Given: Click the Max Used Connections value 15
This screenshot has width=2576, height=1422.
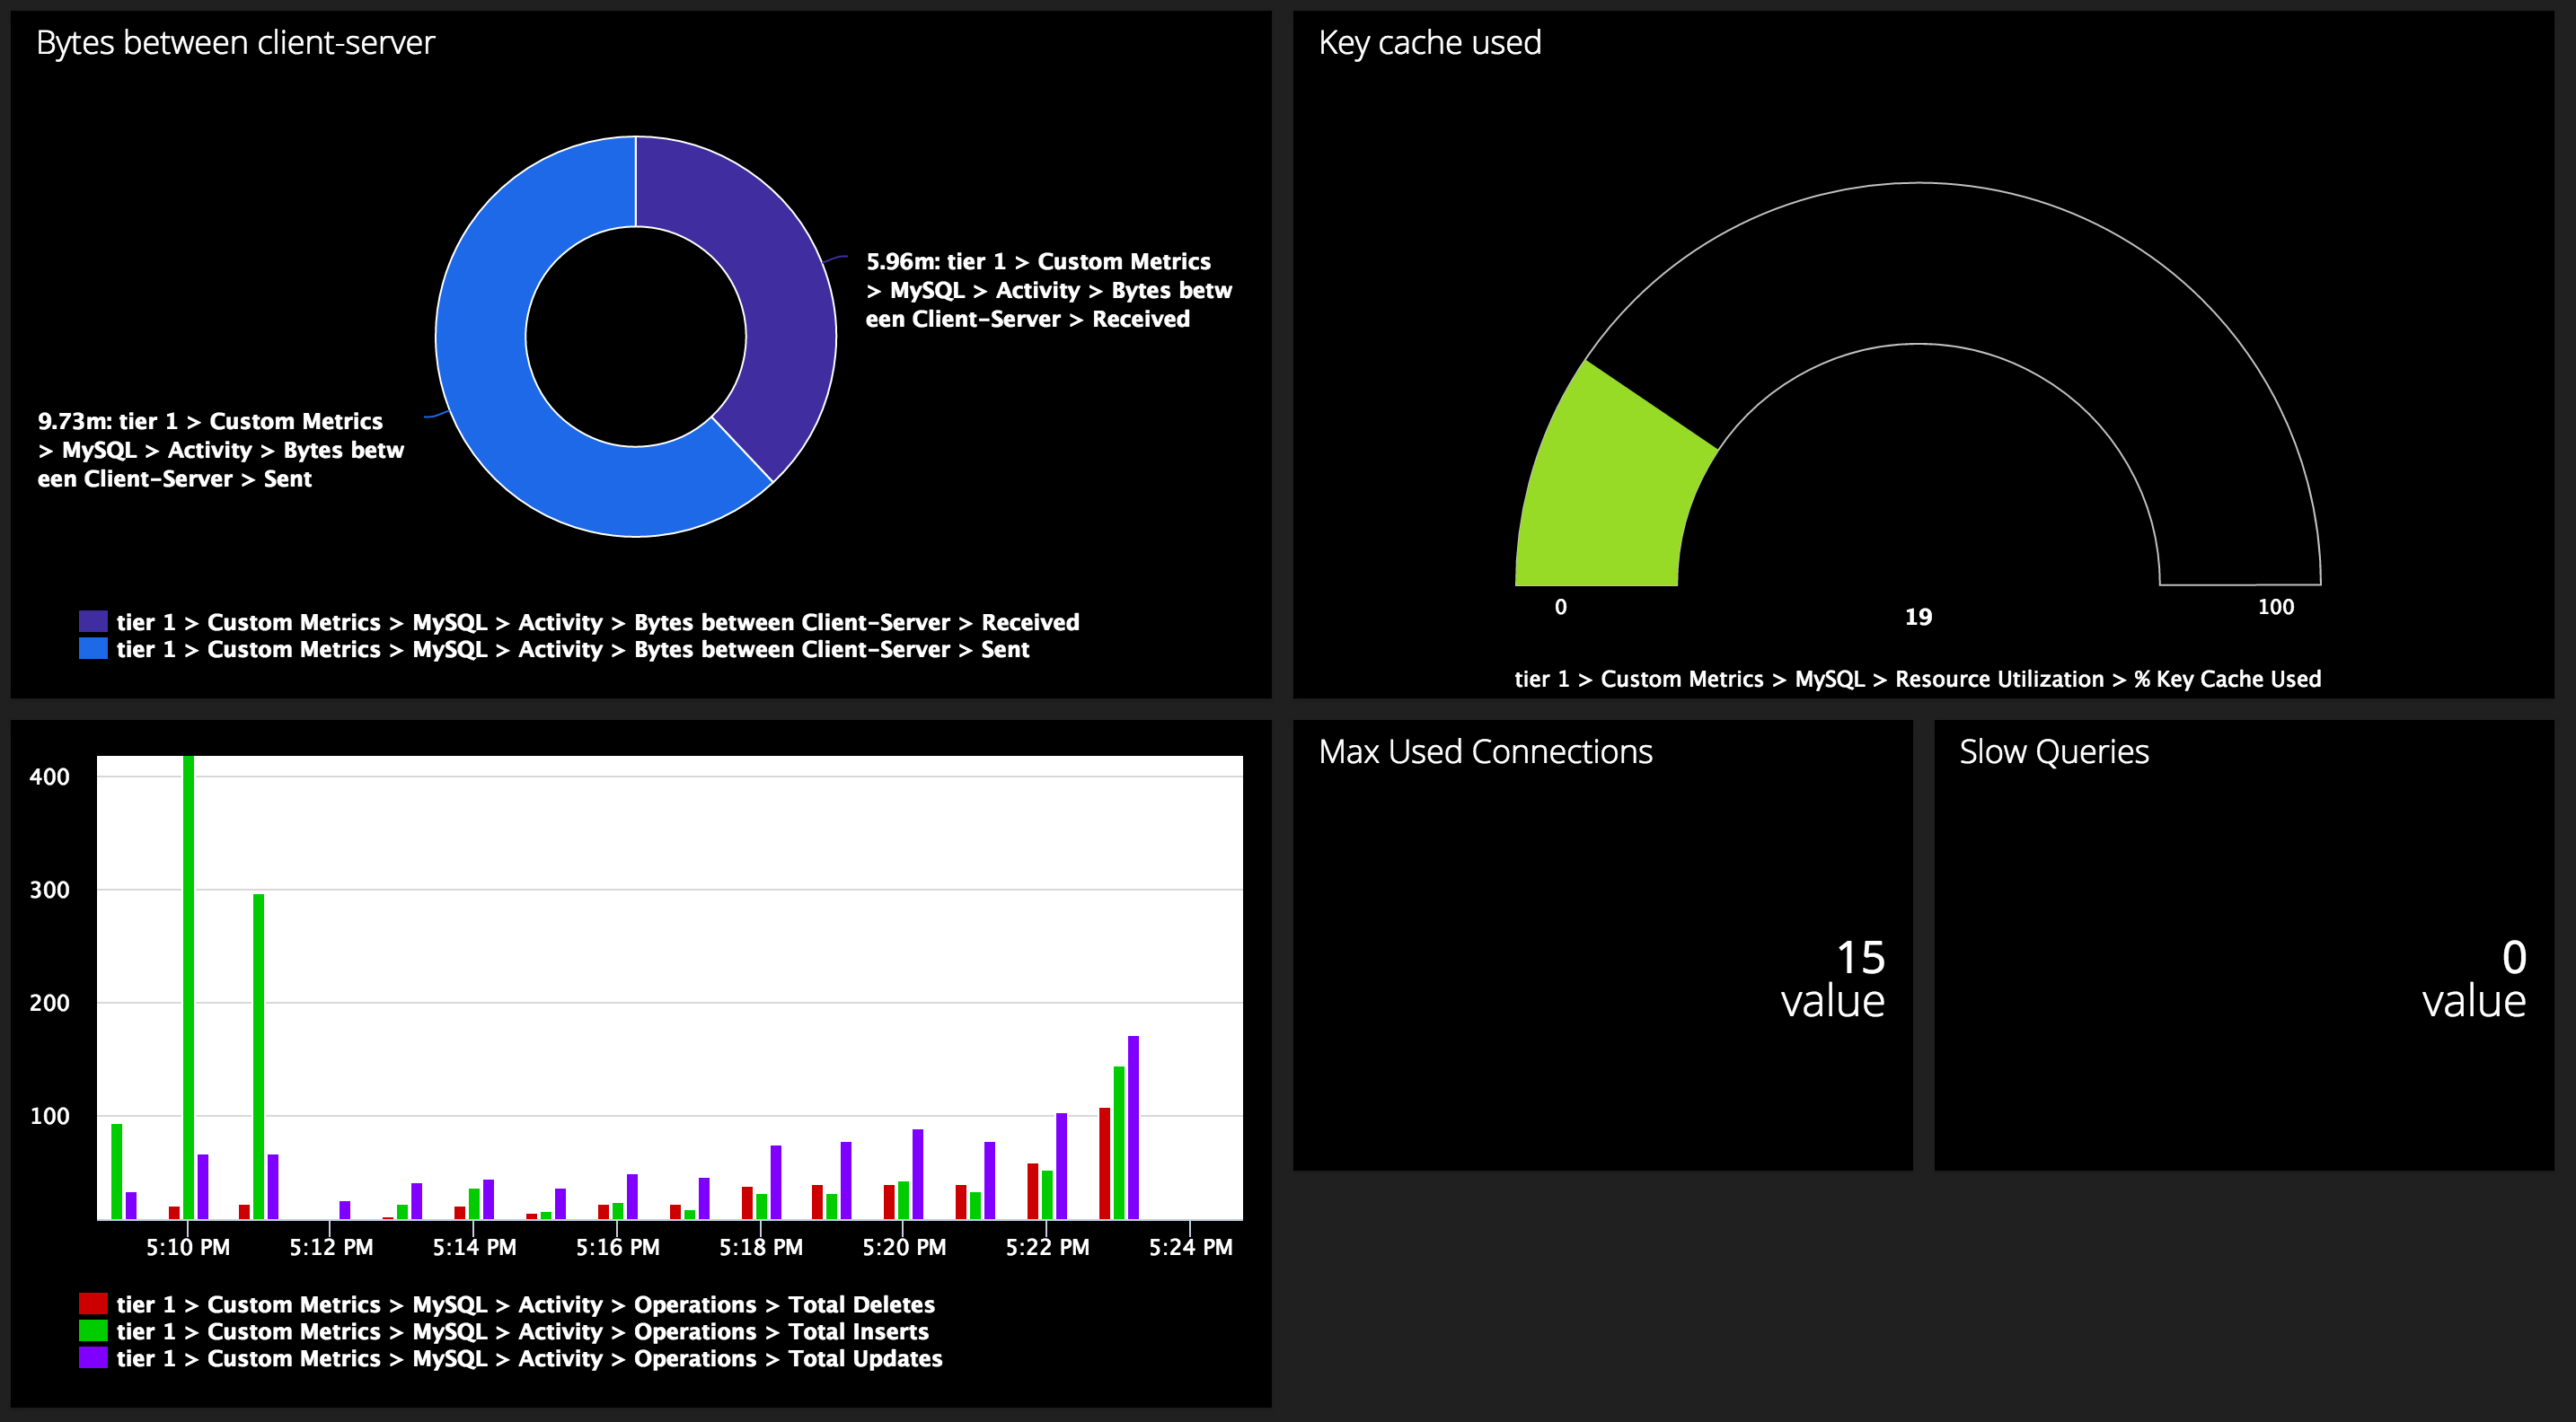Looking at the screenshot, I should click(x=1861, y=957).
